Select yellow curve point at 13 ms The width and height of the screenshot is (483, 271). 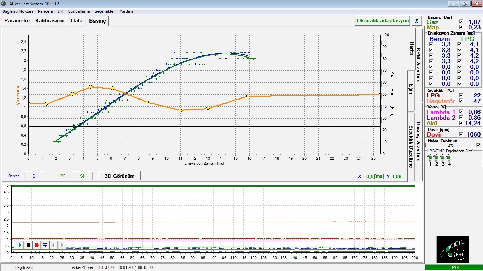208,108
